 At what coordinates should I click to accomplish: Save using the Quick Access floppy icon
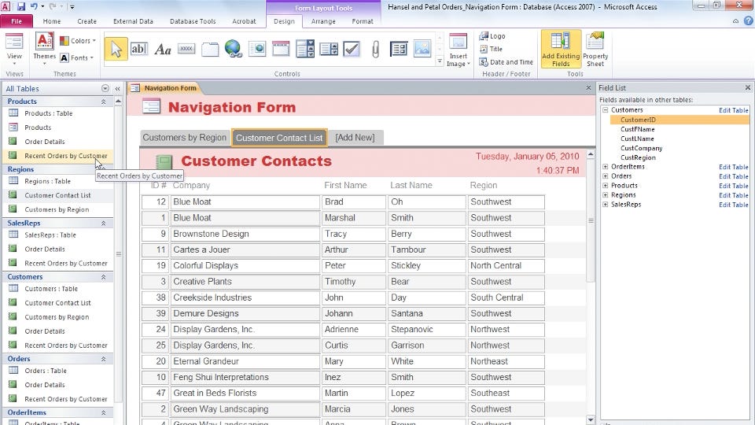[x=21, y=7]
